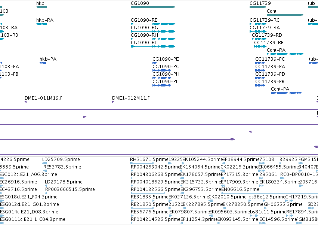Viewport: 318px width, 225px height.
Task: Open the RP003666515.5prime EST label
Action: coord(70,189)
